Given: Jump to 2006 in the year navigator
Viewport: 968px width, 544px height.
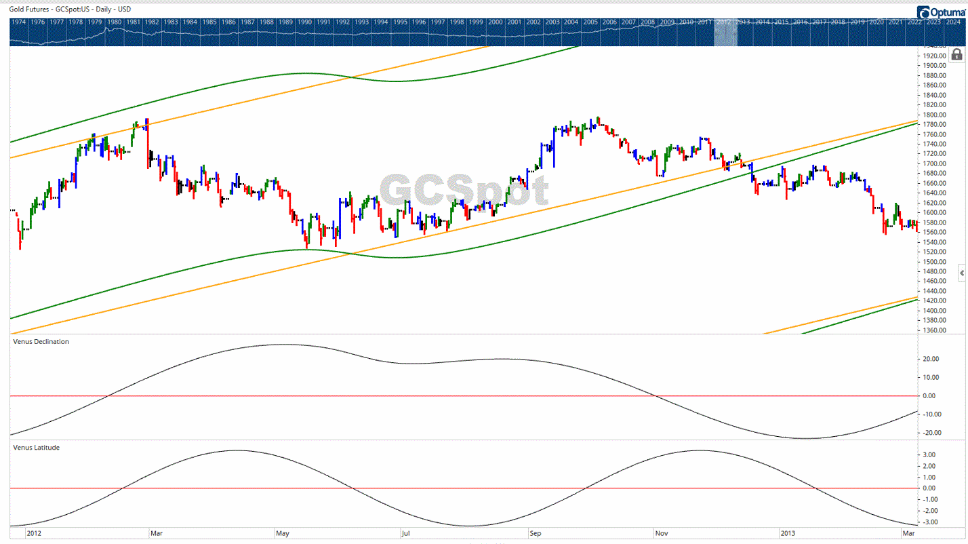Looking at the screenshot, I should click(609, 22).
